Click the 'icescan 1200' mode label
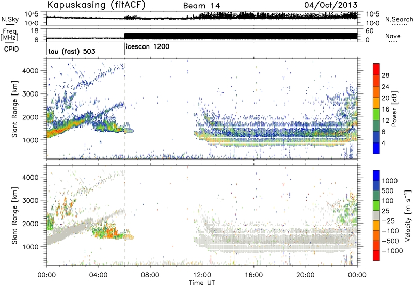Image resolution: width=413 pixels, height=286 pixels. [x=148, y=47]
